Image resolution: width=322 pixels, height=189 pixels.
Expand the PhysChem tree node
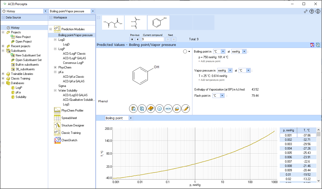coord(55,67)
